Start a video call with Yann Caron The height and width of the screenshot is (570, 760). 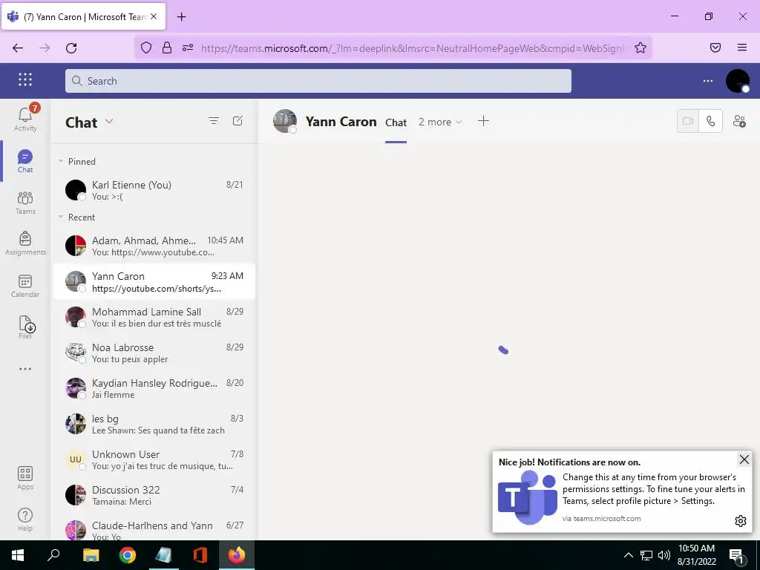pyautogui.click(x=688, y=121)
